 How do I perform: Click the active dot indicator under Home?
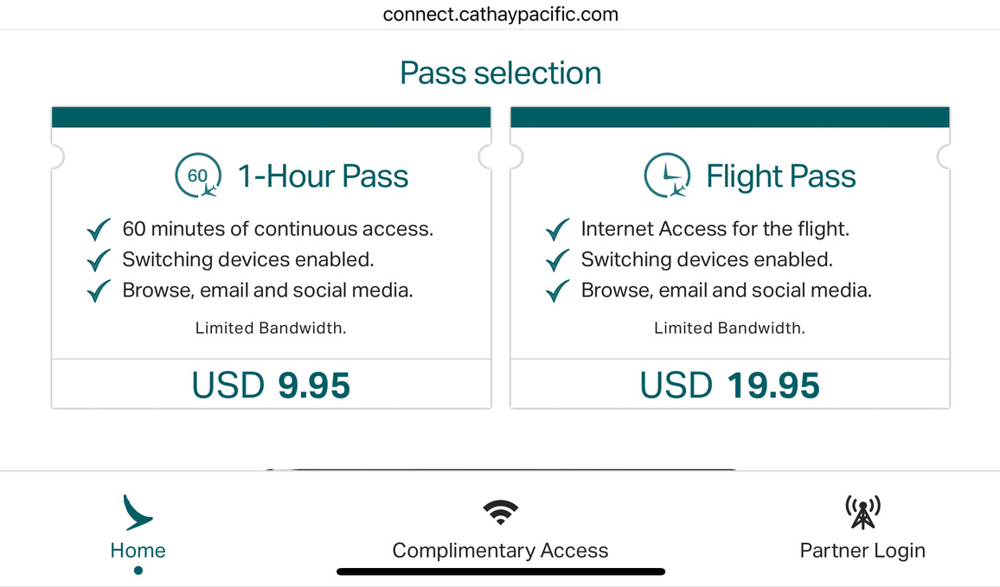coord(138,569)
